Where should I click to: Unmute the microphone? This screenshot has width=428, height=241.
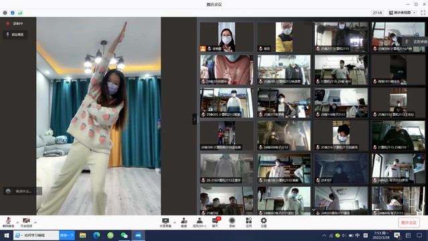[9, 222]
